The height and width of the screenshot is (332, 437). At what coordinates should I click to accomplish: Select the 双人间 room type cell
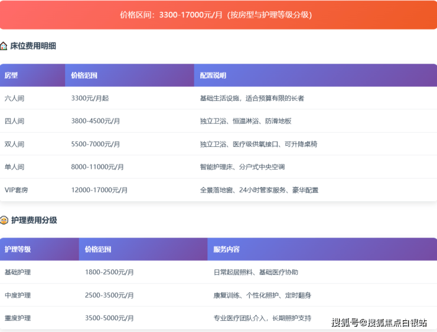pos(14,144)
